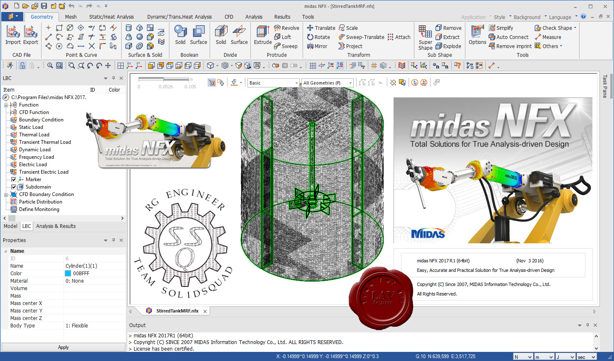Click the Attach tool
This screenshot has width=614, height=361.
point(399,37)
